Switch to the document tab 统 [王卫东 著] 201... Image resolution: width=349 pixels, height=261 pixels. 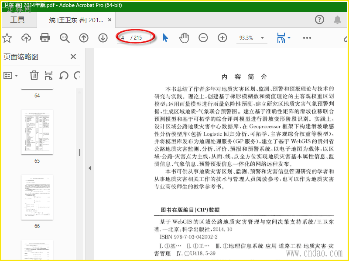point(76,20)
